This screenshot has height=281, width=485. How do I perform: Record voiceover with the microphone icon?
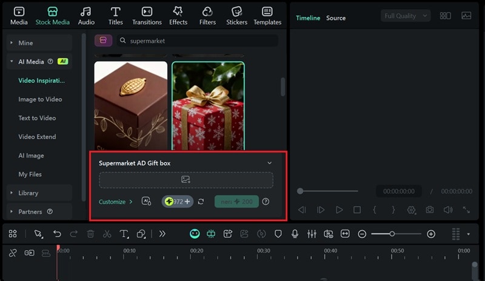pos(295,234)
